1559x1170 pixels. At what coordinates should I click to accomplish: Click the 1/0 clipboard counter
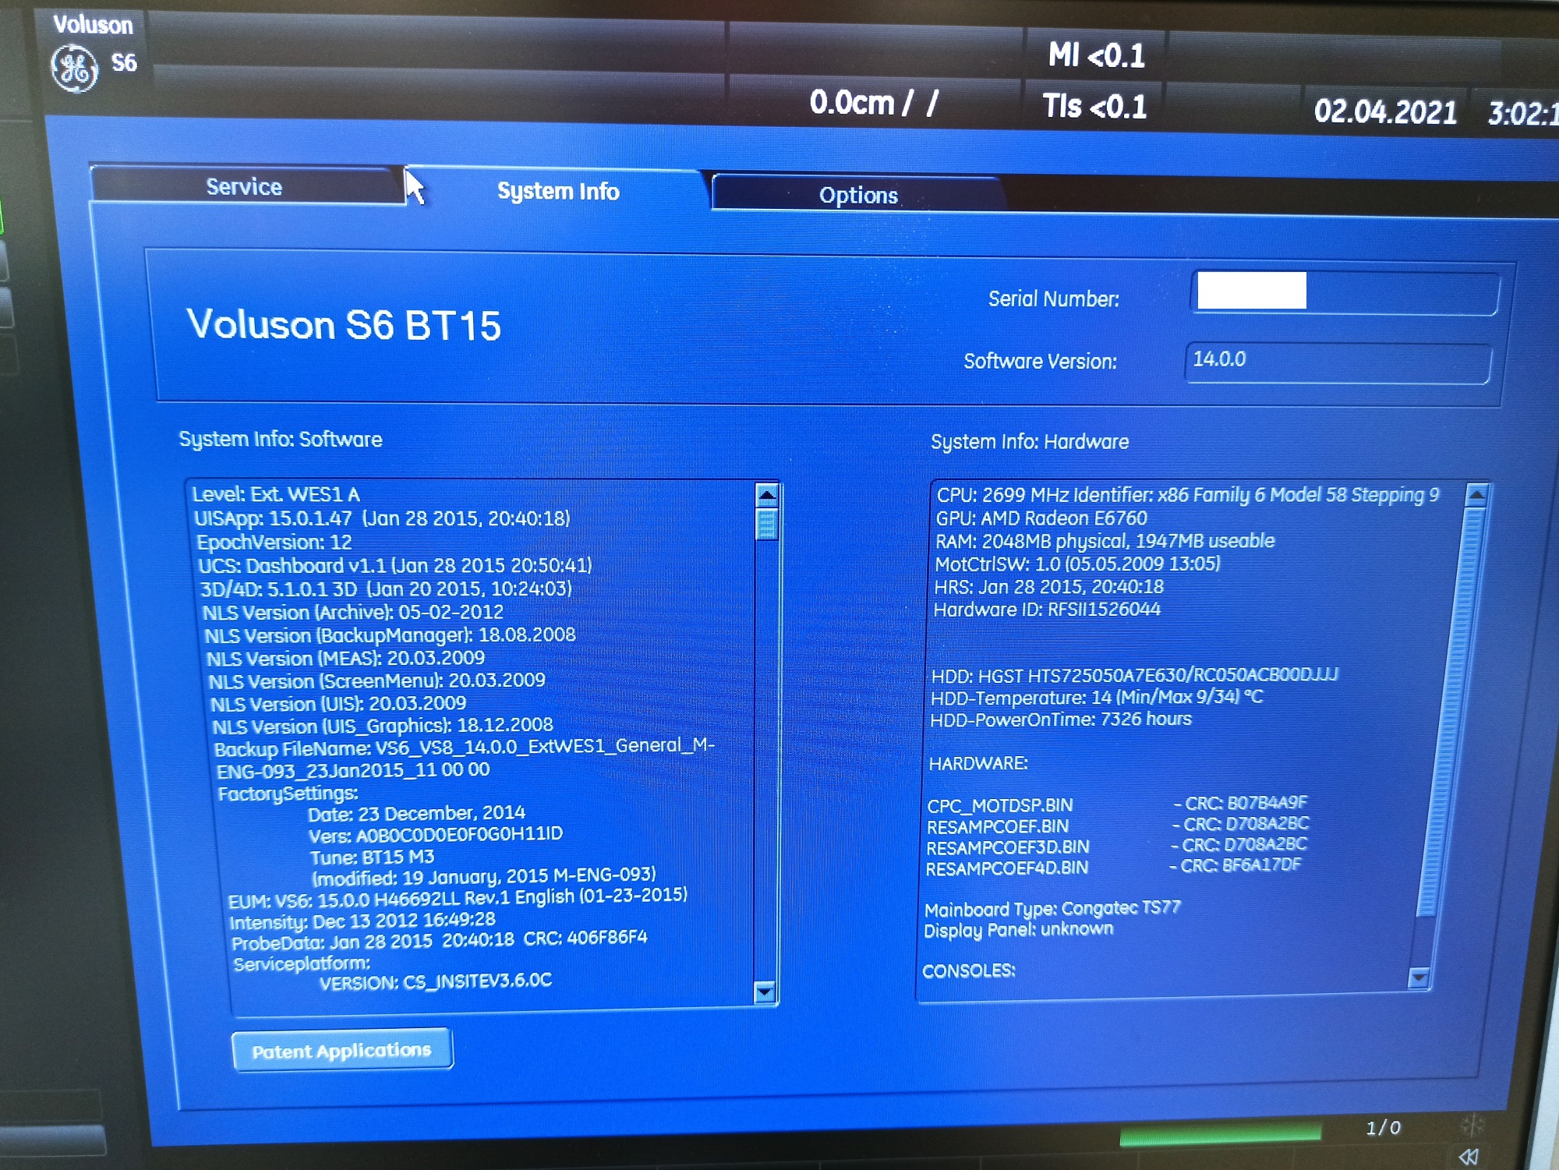point(1383,1127)
